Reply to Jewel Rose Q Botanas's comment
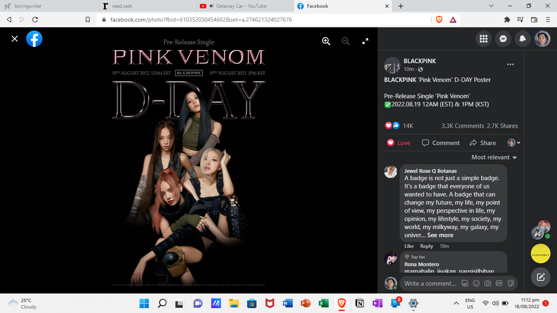Image resolution: width=557 pixels, height=313 pixels. click(x=427, y=246)
